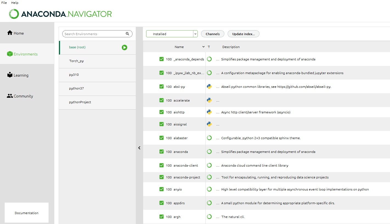Screen dimensions: 390x224
Task: Click the Python type icon for aiosignal
Action: (209, 124)
